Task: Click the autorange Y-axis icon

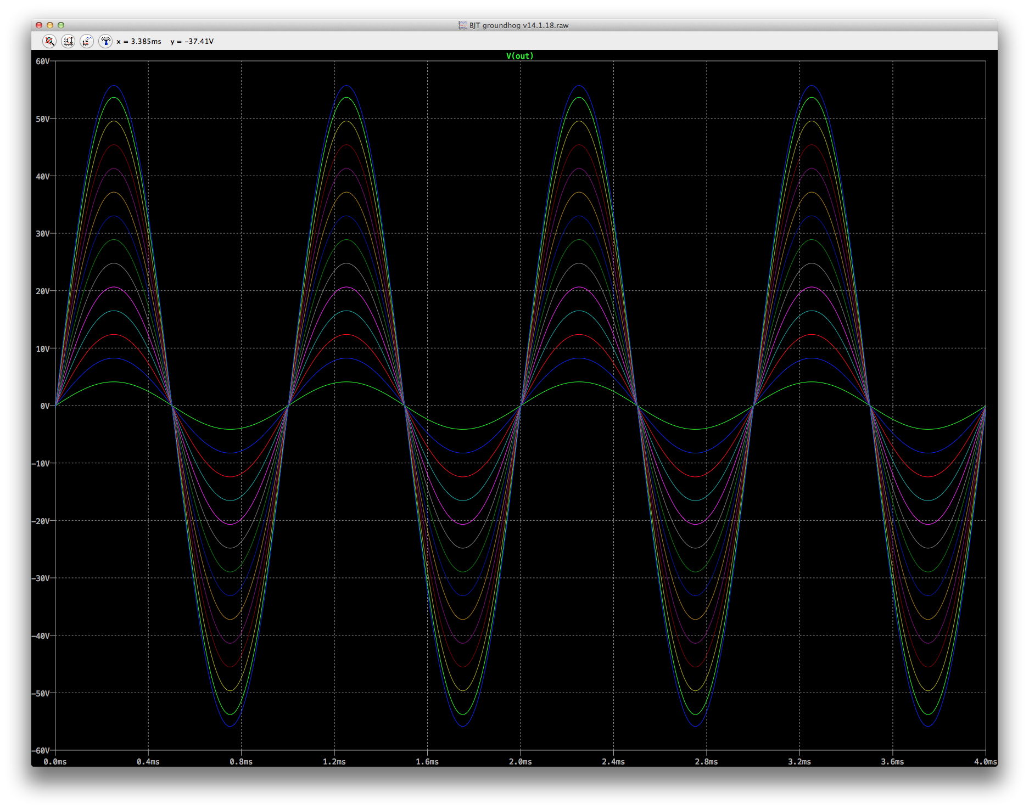Action: coord(68,41)
